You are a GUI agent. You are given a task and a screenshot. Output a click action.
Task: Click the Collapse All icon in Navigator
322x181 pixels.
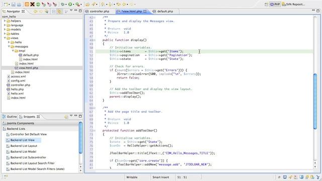[54, 12]
